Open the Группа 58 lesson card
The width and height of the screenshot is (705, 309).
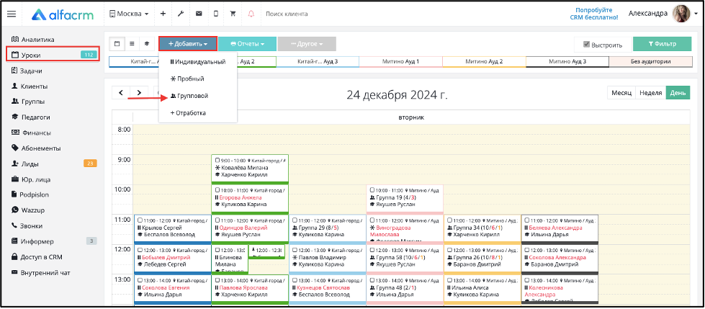pos(405,258)
